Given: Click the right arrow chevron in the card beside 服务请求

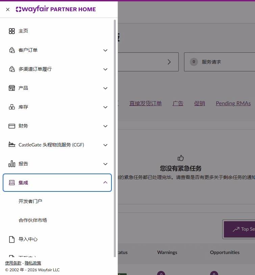Looking at the screenshot, I should coord(169,62).
